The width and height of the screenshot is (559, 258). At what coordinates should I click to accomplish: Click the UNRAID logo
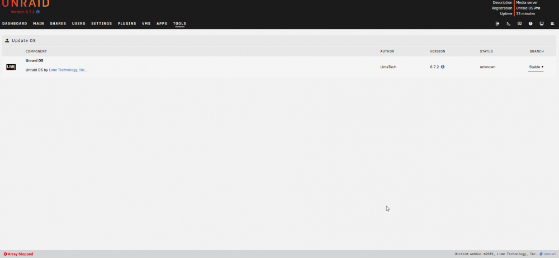(x=26, y=3)
